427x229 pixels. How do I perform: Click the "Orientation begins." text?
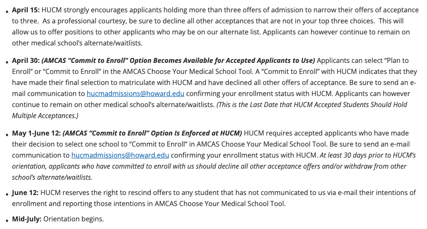pyautogui.click(x=73, y=219)
